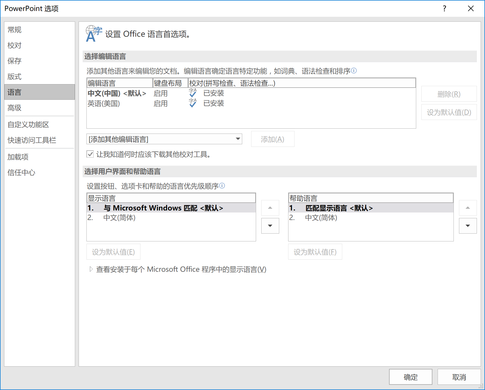Click the 键盘布局 column header
485x390 pixels.
(x=171, y=83)
